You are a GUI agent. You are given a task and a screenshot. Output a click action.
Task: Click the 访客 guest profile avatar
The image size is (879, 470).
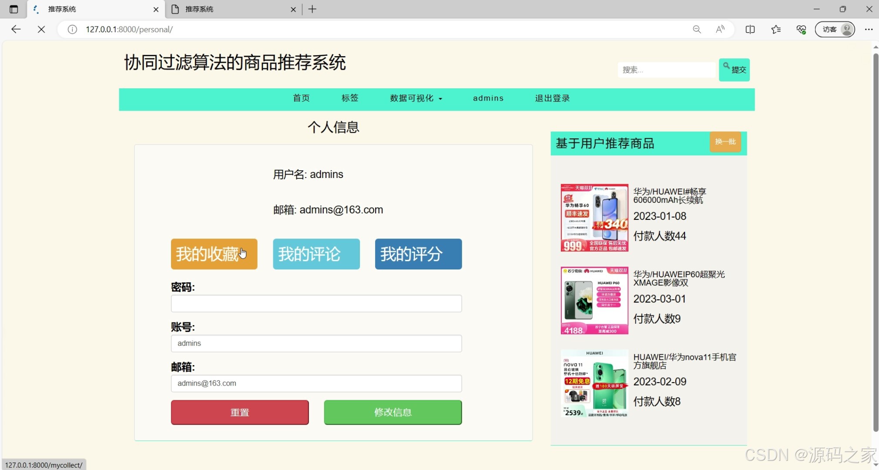[x=834, y=29]
